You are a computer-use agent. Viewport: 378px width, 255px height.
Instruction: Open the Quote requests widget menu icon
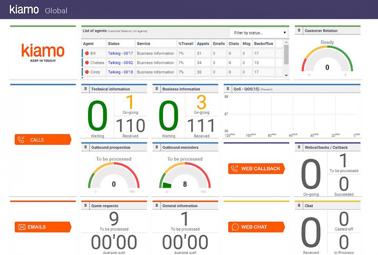coord(85,206)
